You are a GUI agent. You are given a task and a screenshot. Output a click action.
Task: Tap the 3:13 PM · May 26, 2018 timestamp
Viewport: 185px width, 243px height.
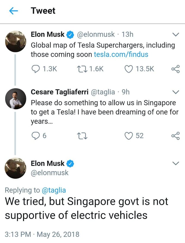coord(42,234)
